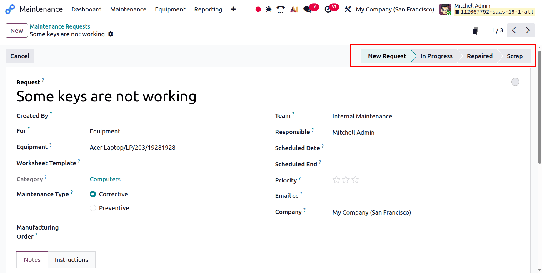Click the 1 / 3 pager counter
This screenshot has height=273, width=542.
click(497, 30)
